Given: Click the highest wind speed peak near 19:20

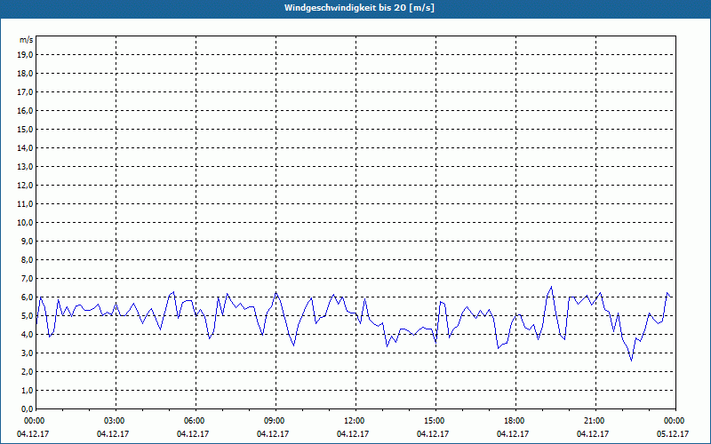Looking at the screenshot, I should (551, 287).
